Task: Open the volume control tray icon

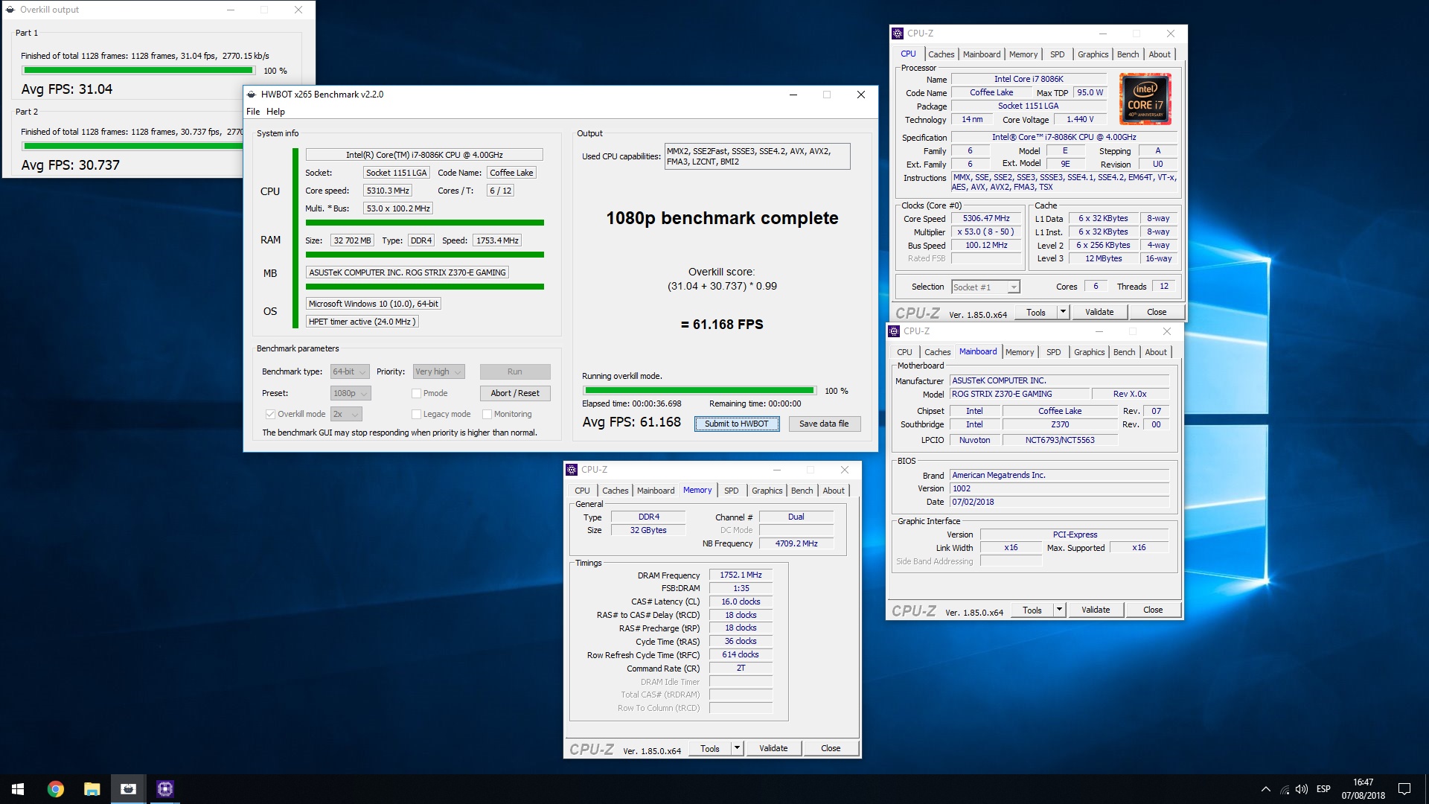Action: point(1302,789)
